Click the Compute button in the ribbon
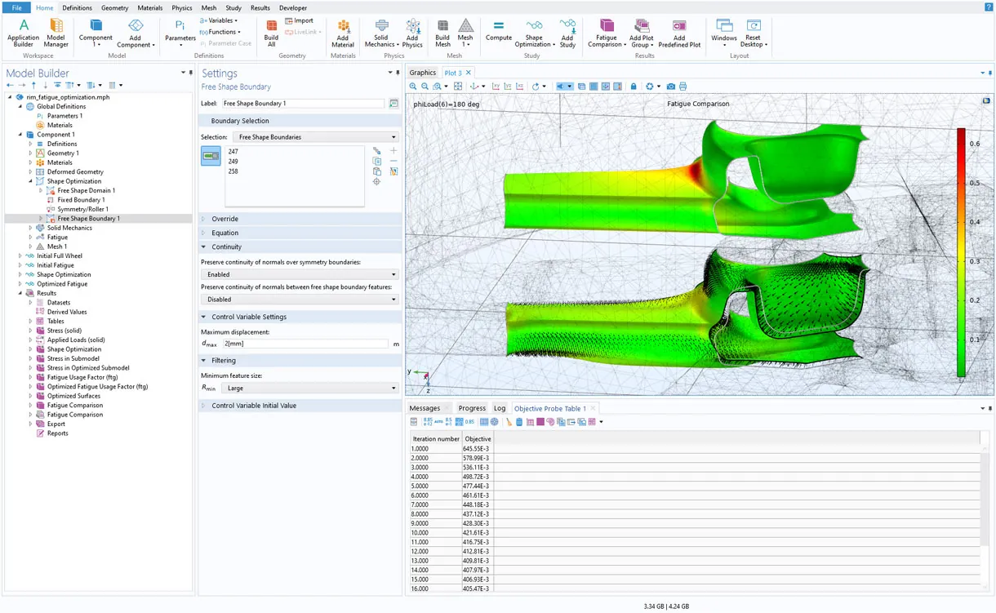Viewport: 996px width, 613px height. pyautogui.click(x=498, y=31)
